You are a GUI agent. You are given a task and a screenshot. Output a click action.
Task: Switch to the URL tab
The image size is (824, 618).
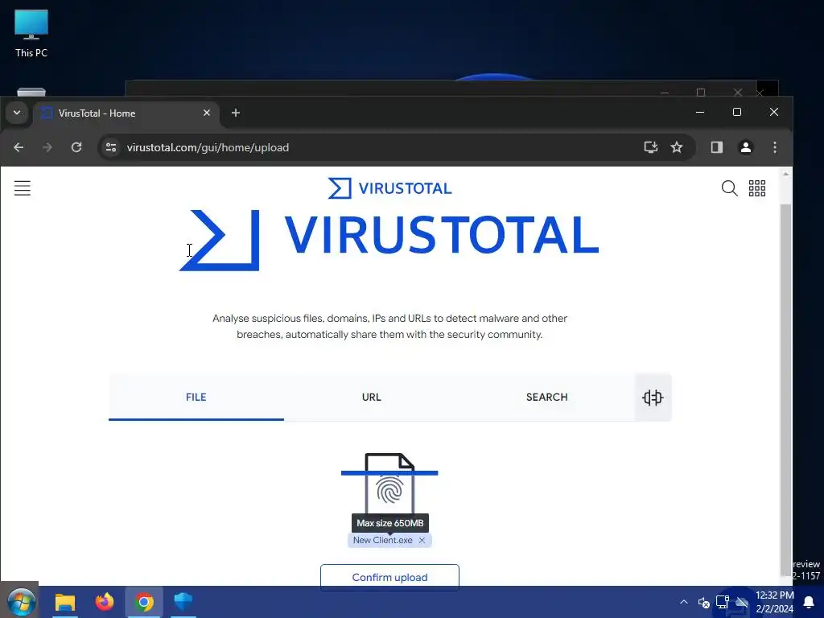coord(372,398)
